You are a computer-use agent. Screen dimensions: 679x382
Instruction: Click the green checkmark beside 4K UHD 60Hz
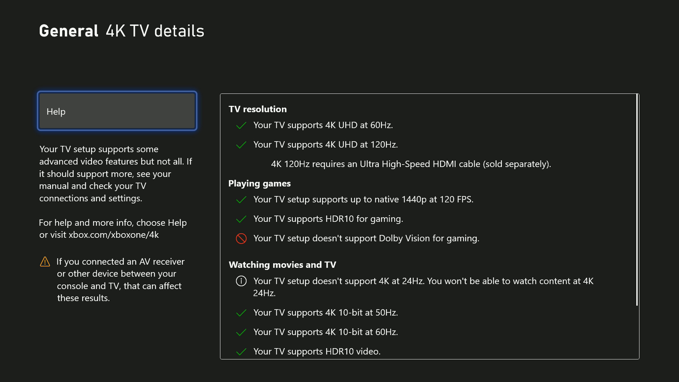(x=241, y=125)
